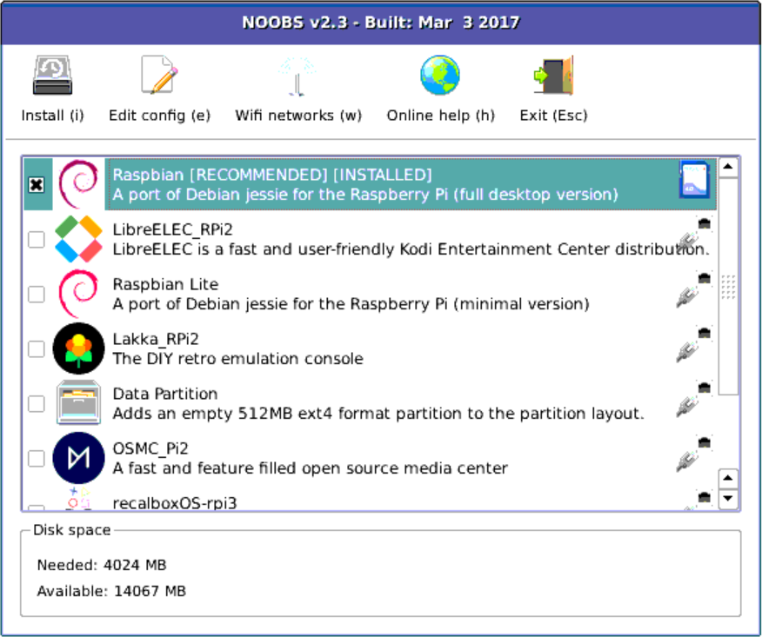Select the recalboxOS-rpi3 list entry
This screenshot has height=637, width=762.
point(174,502)
